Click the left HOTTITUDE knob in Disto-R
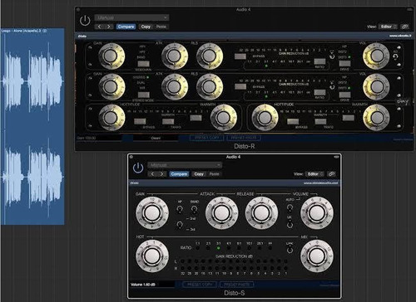The image size is (416, 302). point(111,118)
